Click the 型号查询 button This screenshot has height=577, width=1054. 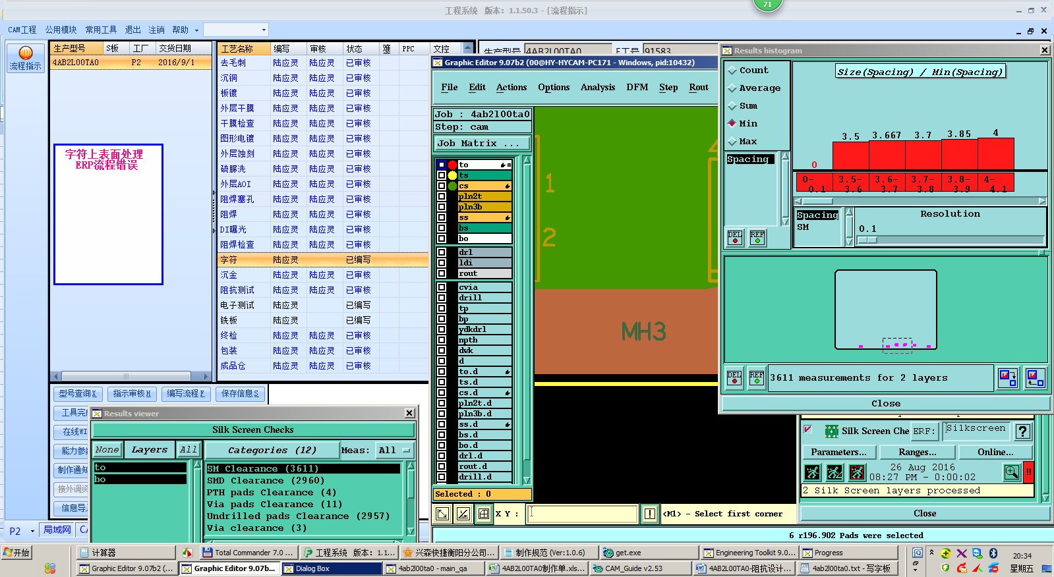pyautogui.click(x=78, y=393)
